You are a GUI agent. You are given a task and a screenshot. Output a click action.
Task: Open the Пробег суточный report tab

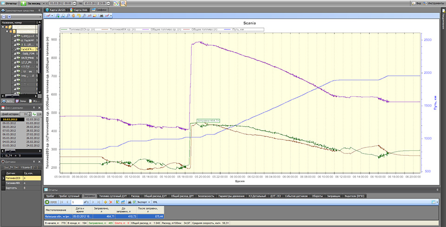click(x=69, y=196)
